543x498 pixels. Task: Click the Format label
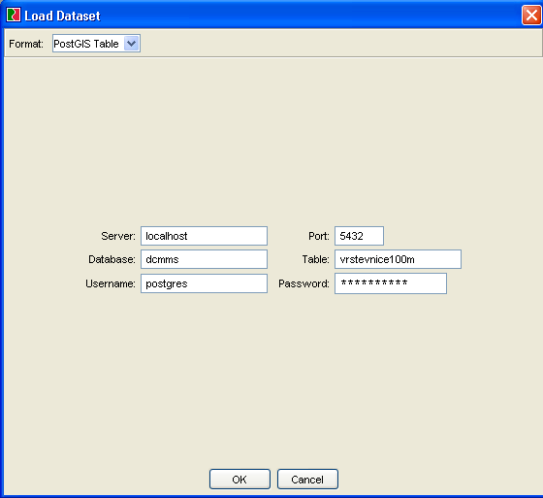26,44
